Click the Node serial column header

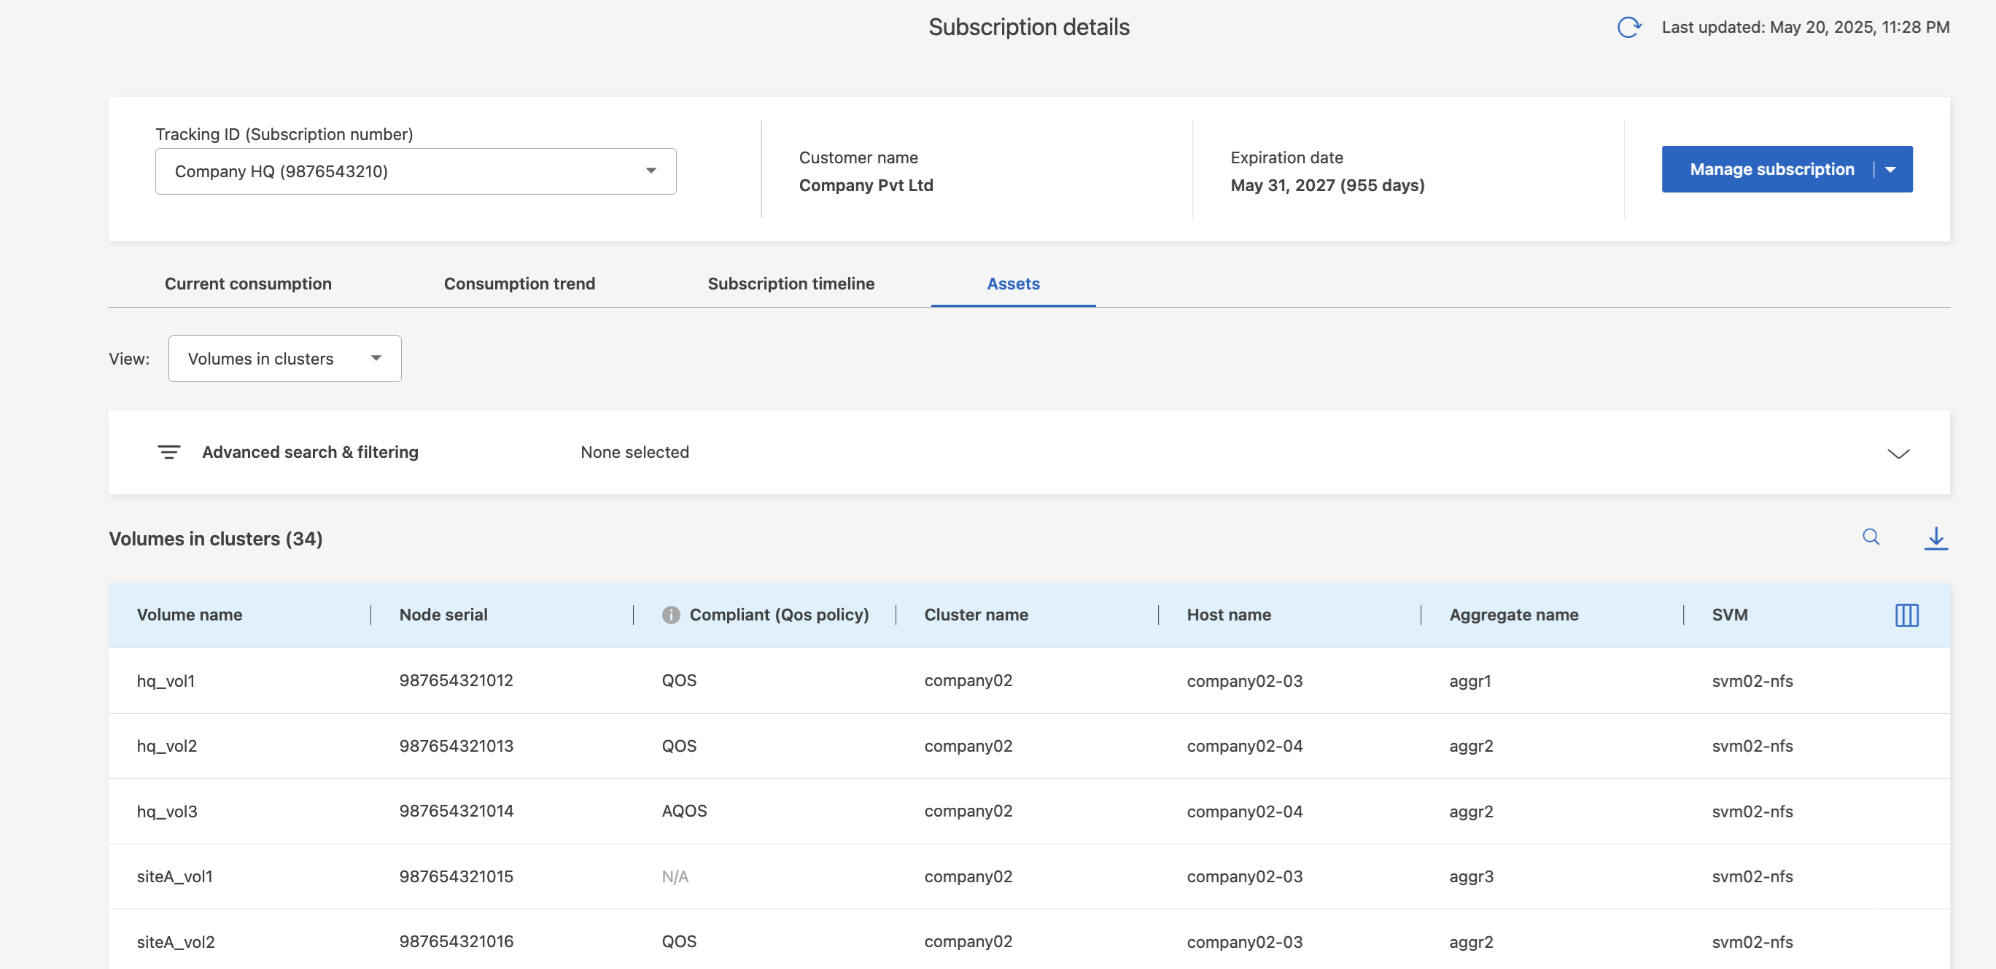coord(443,615)
